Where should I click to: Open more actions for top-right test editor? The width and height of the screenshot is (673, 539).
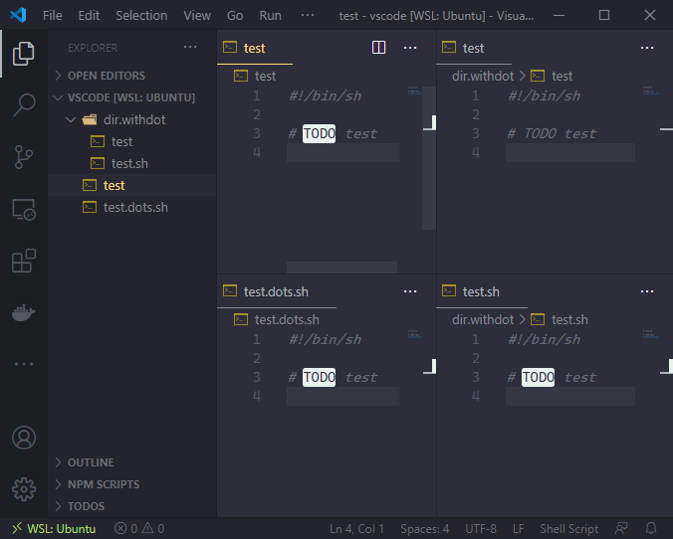(x=647, y=48)
